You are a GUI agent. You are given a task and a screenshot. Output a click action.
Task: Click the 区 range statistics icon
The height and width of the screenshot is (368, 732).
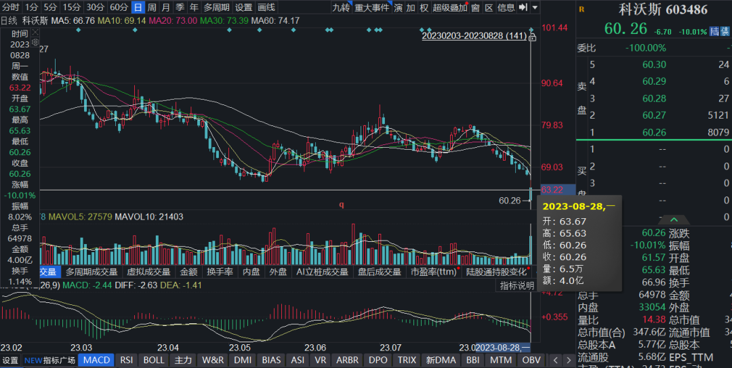pos(489,7)
